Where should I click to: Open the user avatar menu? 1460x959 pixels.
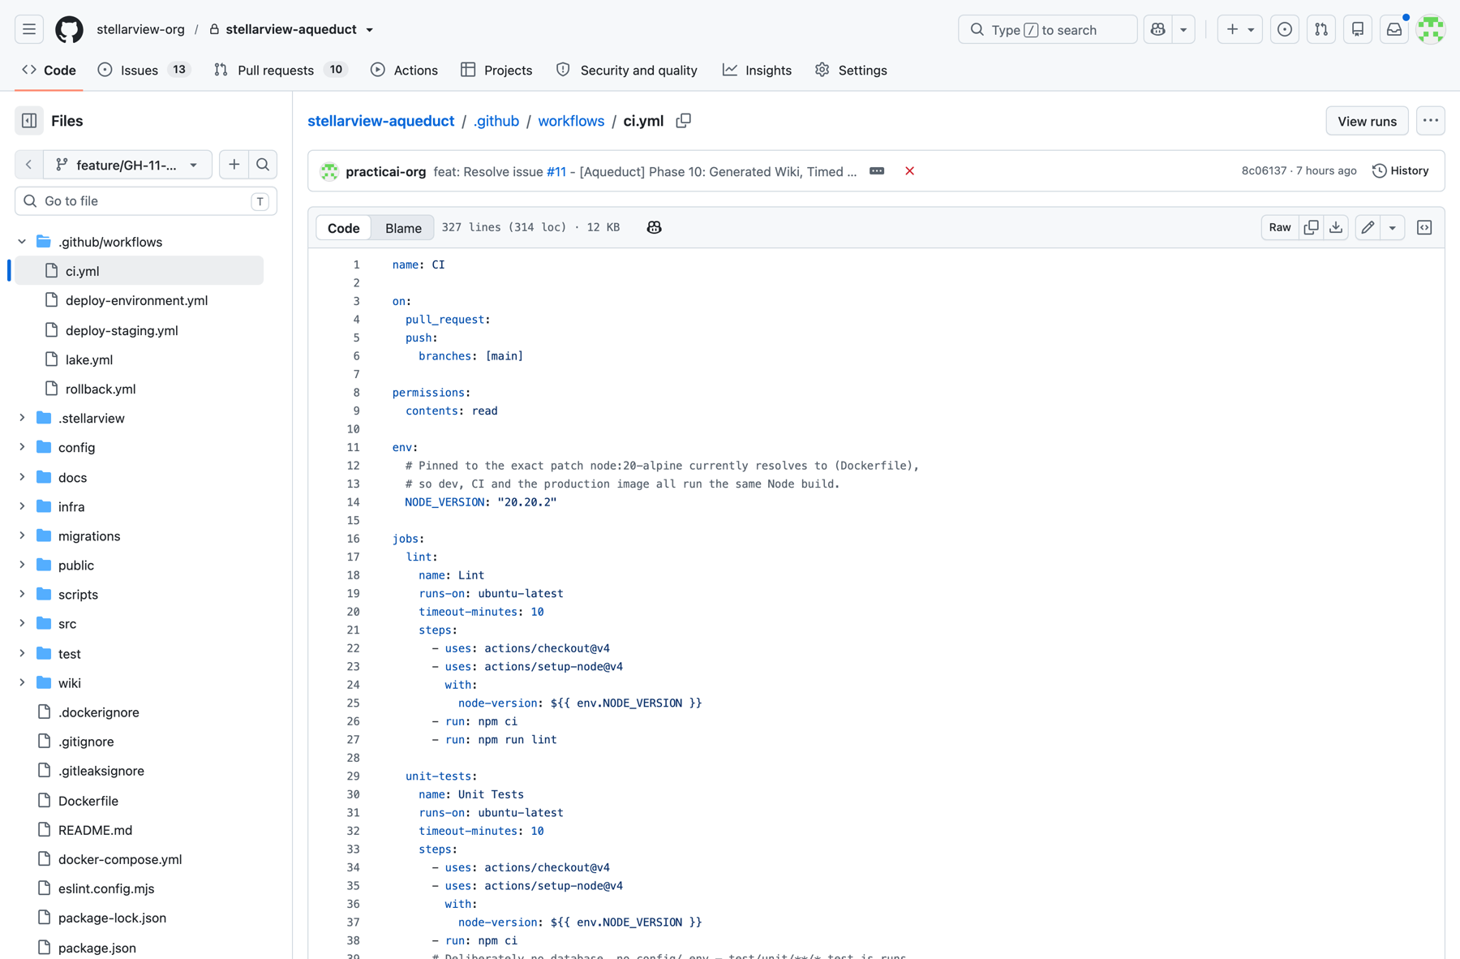click(x=1431, y=30)
